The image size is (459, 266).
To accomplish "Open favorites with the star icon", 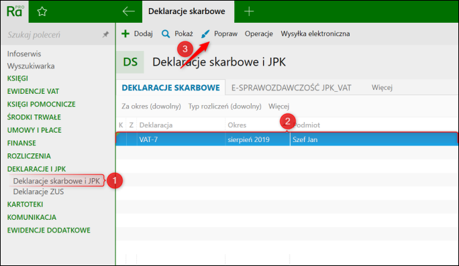I will pyautogui.click(x=42, y=11).
